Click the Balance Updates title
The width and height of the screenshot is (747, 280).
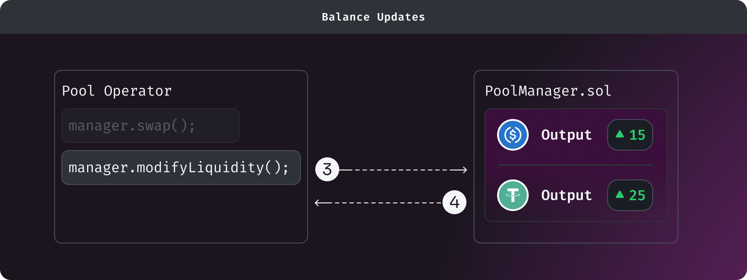373,17
